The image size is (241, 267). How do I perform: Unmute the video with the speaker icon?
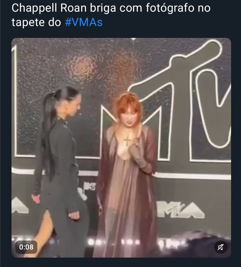click(x=221, y=248)
